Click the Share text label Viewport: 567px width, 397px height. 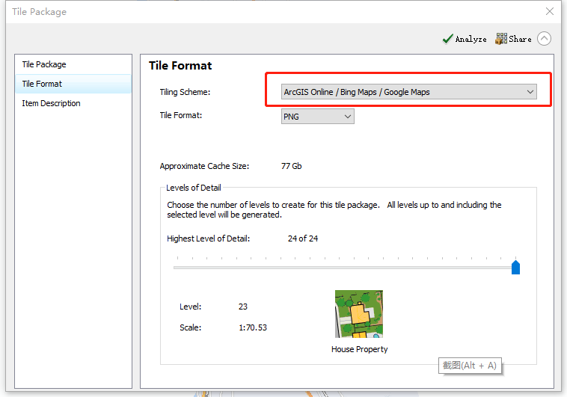[x=520, y=39]
